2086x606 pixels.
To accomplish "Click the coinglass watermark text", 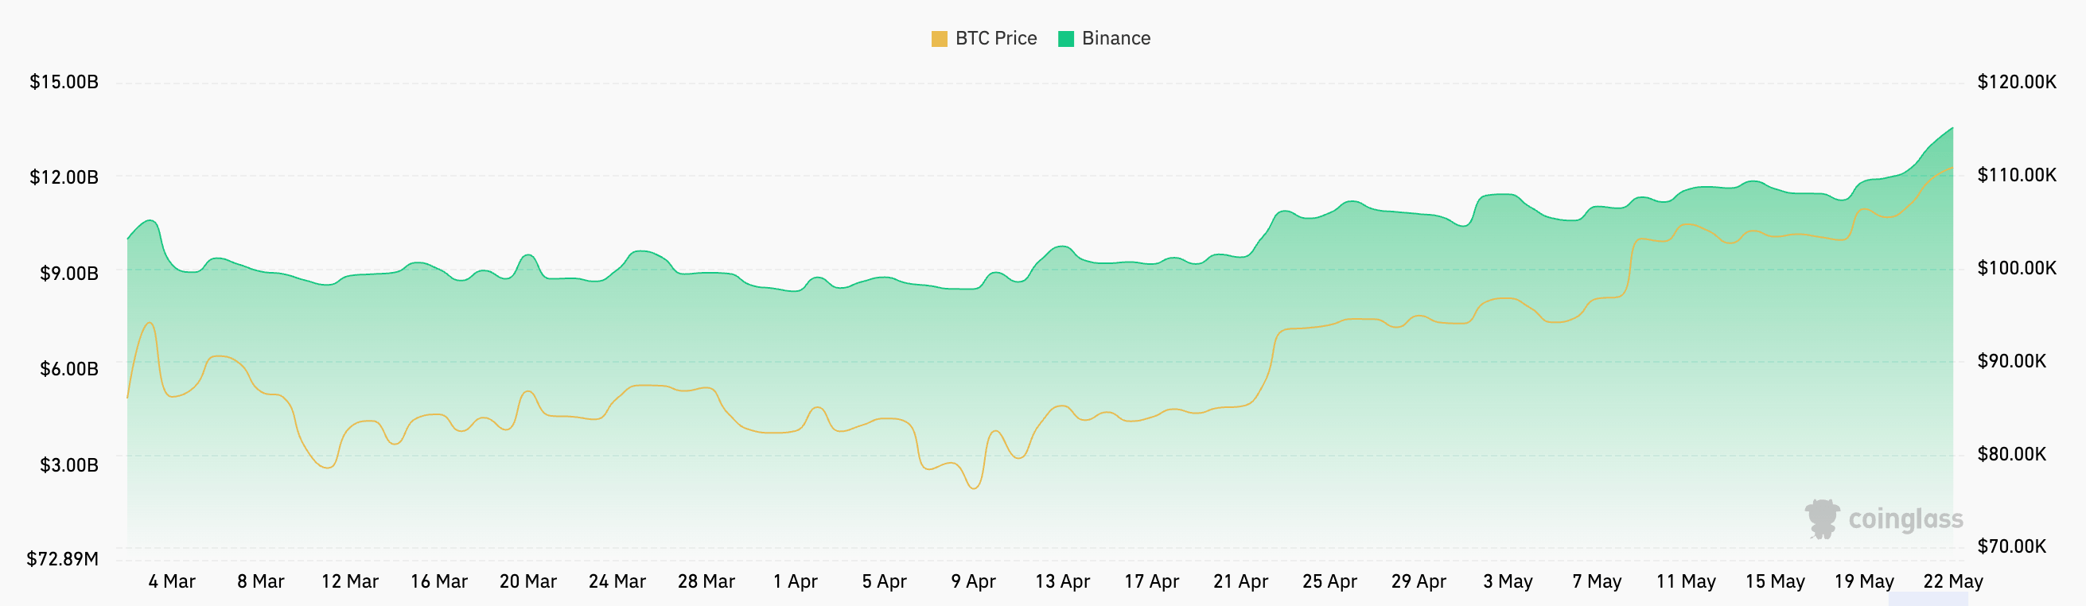I will (1905, 519).
